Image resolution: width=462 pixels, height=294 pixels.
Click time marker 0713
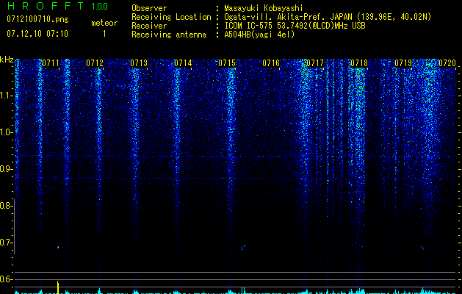pyautogui.click(x=139, y=63)
